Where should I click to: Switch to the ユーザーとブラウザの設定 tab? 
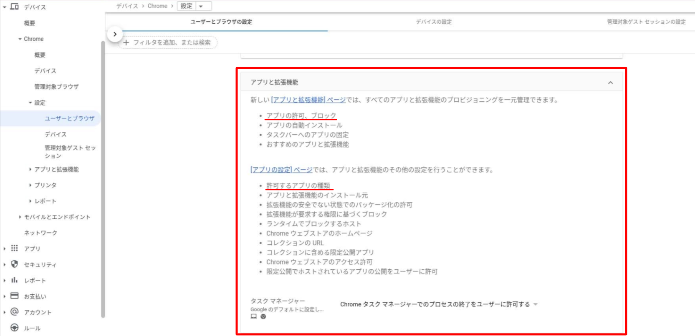[x=221, y=22]
